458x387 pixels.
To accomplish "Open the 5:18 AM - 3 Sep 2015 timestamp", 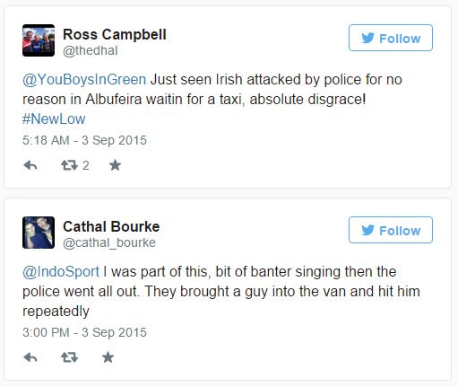I will click(84, 140).
